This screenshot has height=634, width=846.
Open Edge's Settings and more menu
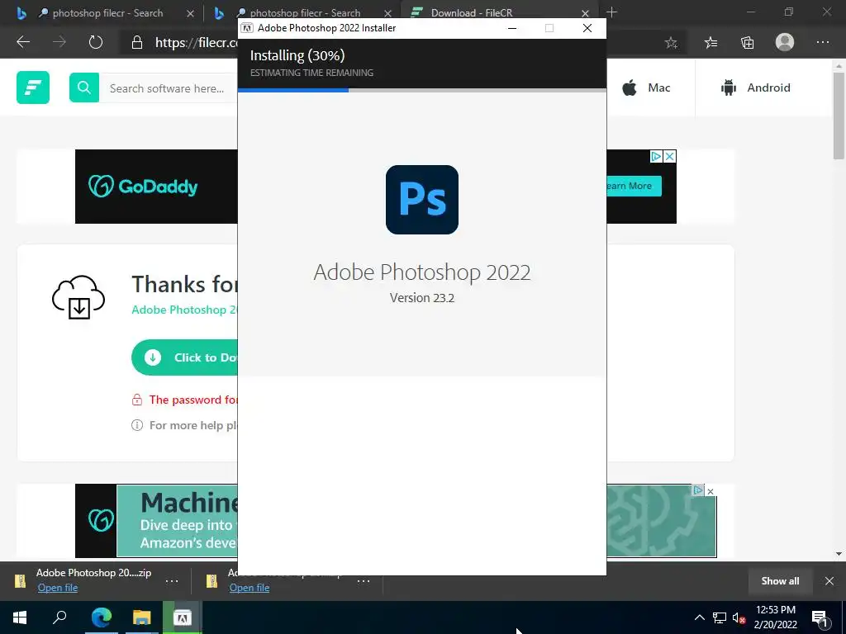click(x=823, y=42)
